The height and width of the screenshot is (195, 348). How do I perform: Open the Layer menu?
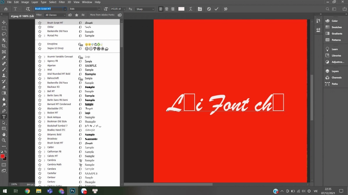click(x=35, y=2)
